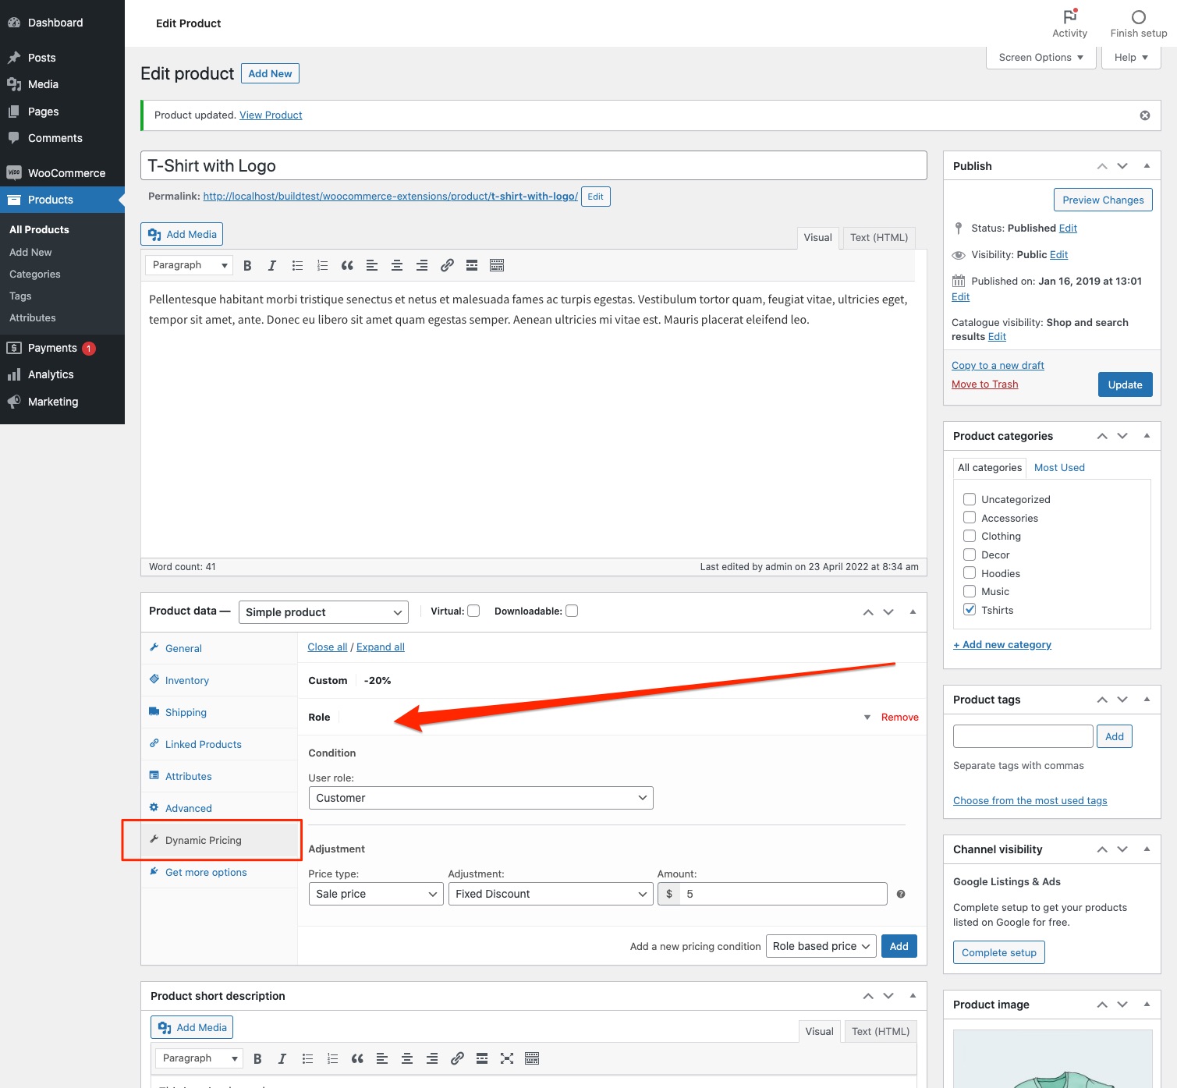Remove the Role pricing condition
1177x1088 pixels.
899,718
